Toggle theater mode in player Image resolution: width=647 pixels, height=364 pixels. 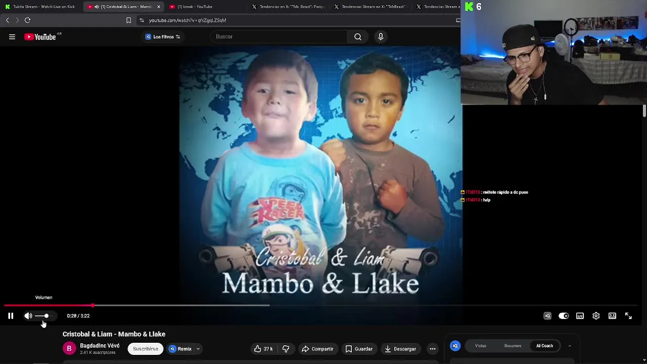coord(612,316)
